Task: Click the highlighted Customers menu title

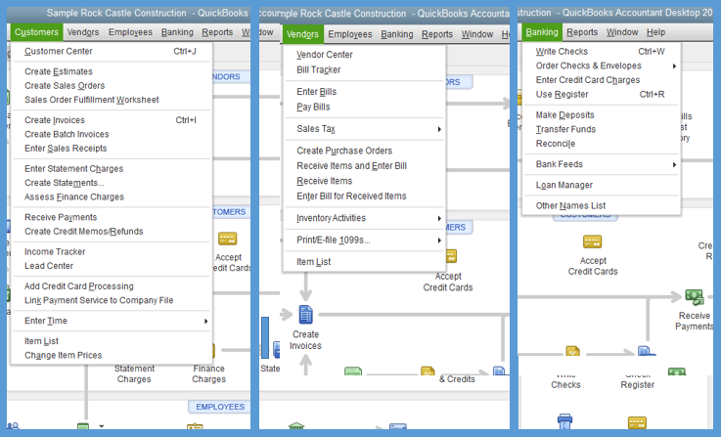Action: [x=36, y=32]
